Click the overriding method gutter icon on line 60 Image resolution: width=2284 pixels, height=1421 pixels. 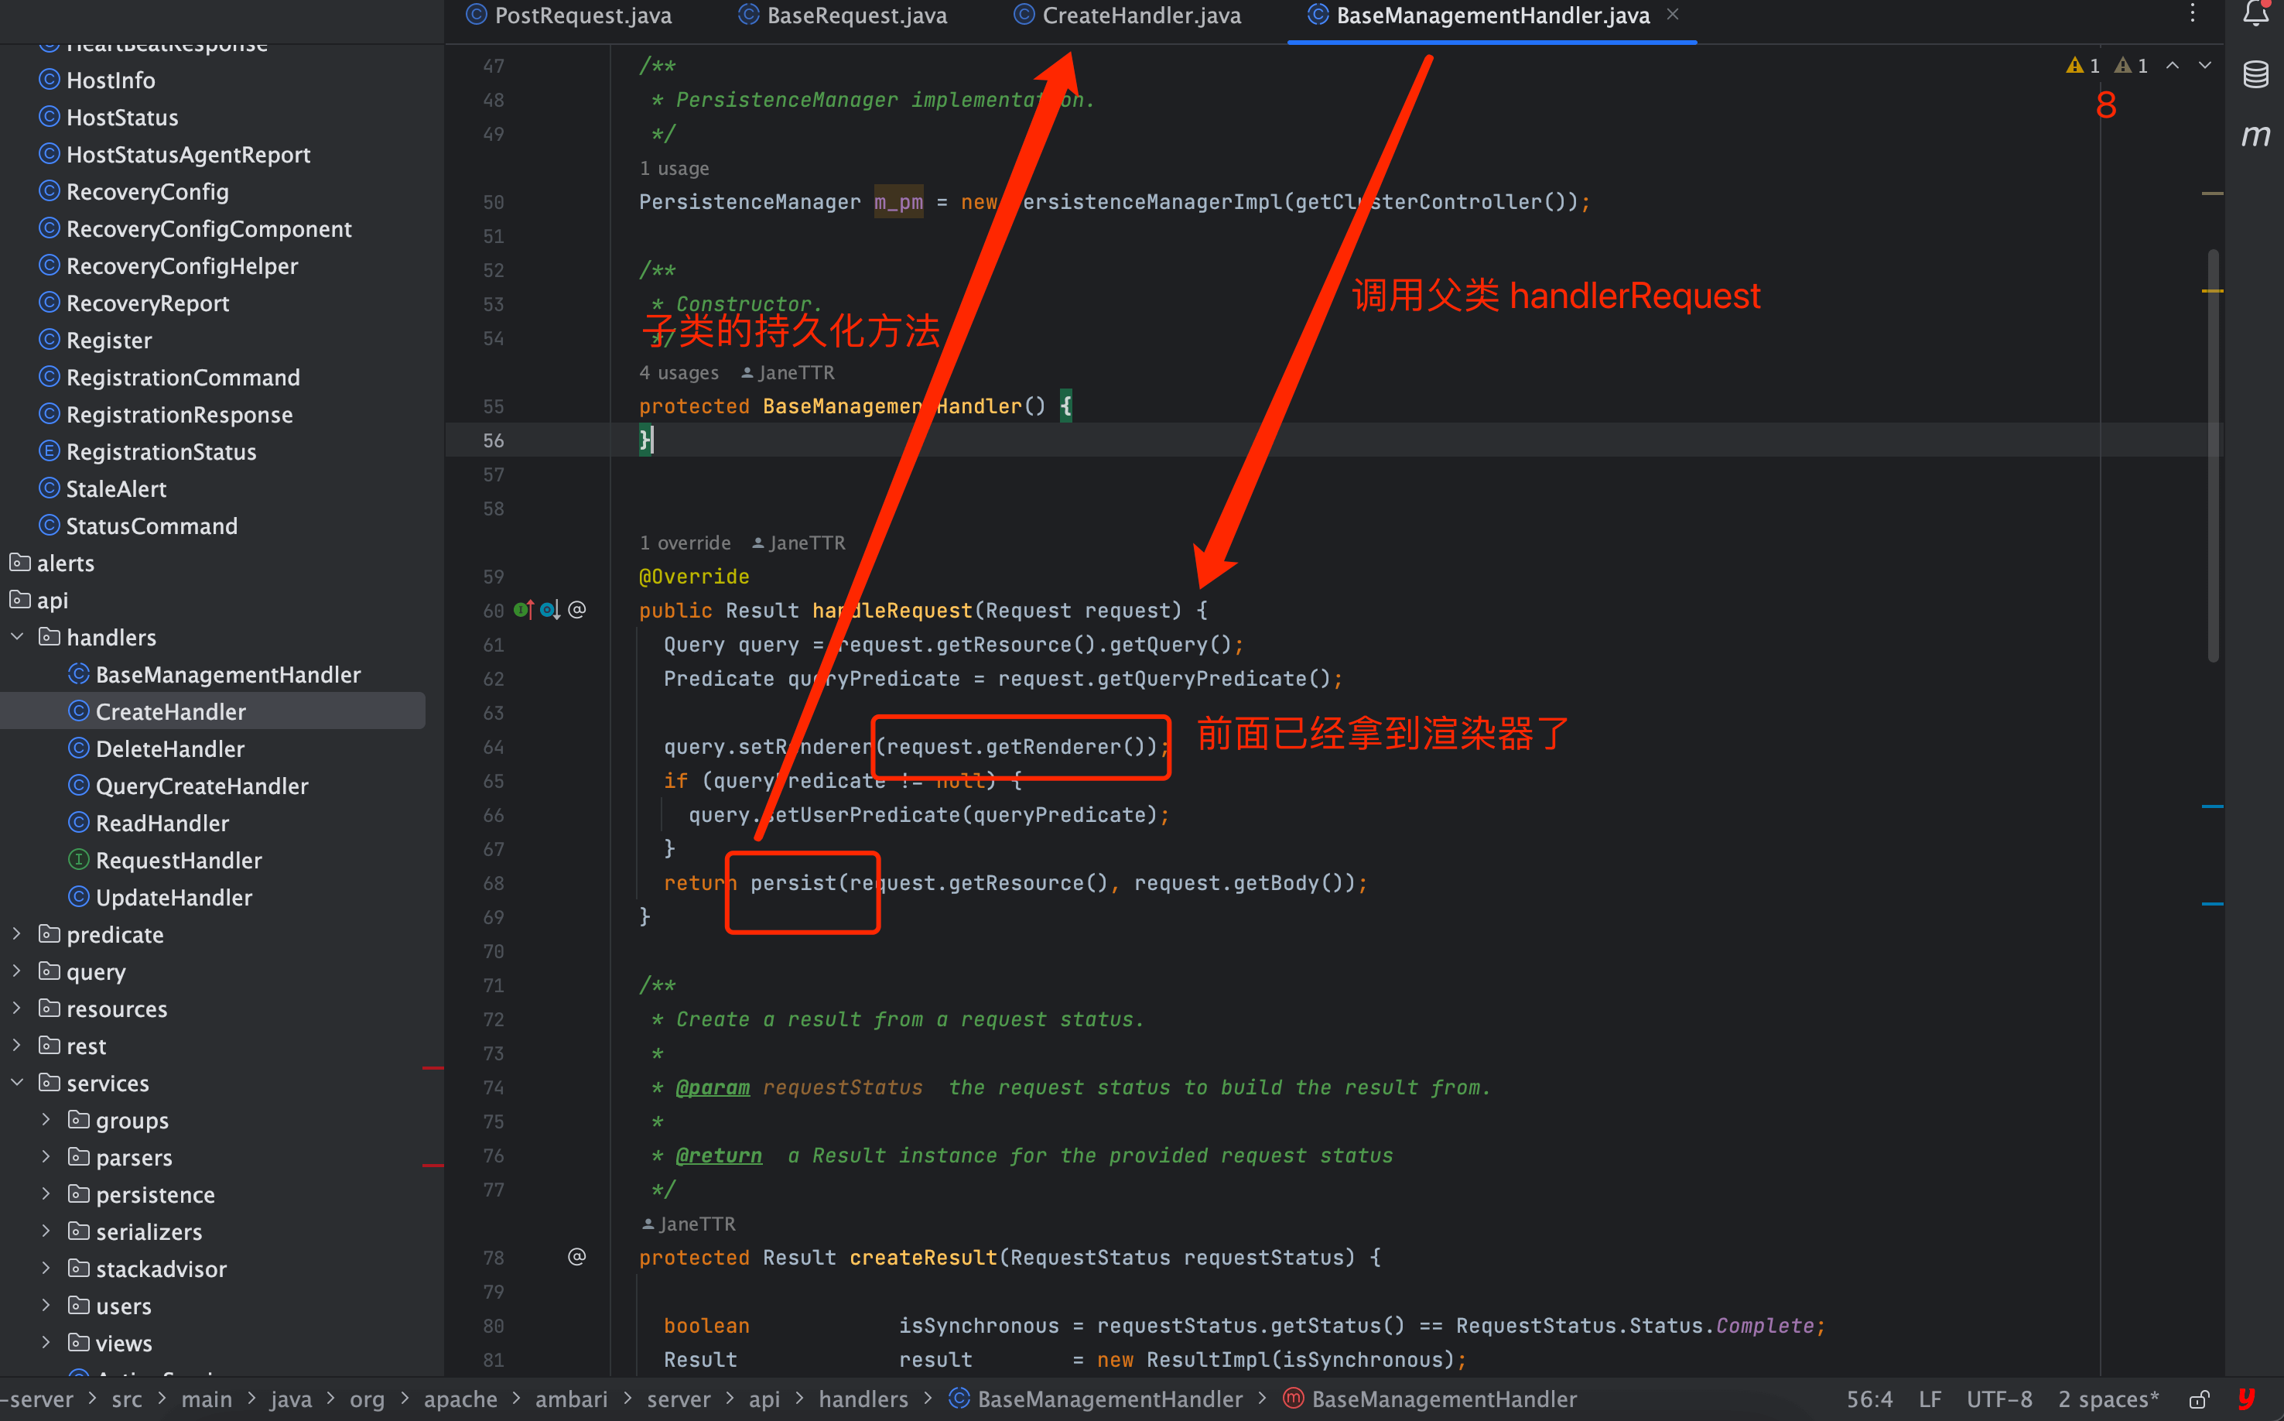523,610
